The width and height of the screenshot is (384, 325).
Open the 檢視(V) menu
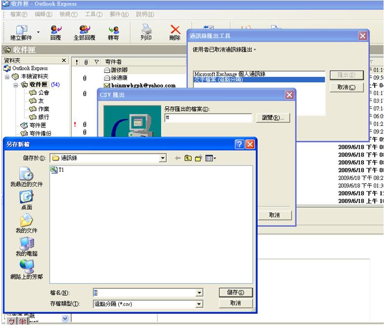pyautogui.click(x=69, y=15)
